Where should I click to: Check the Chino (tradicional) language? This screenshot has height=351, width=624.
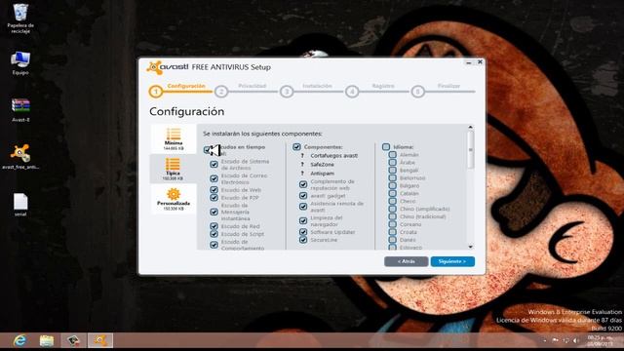392,216
